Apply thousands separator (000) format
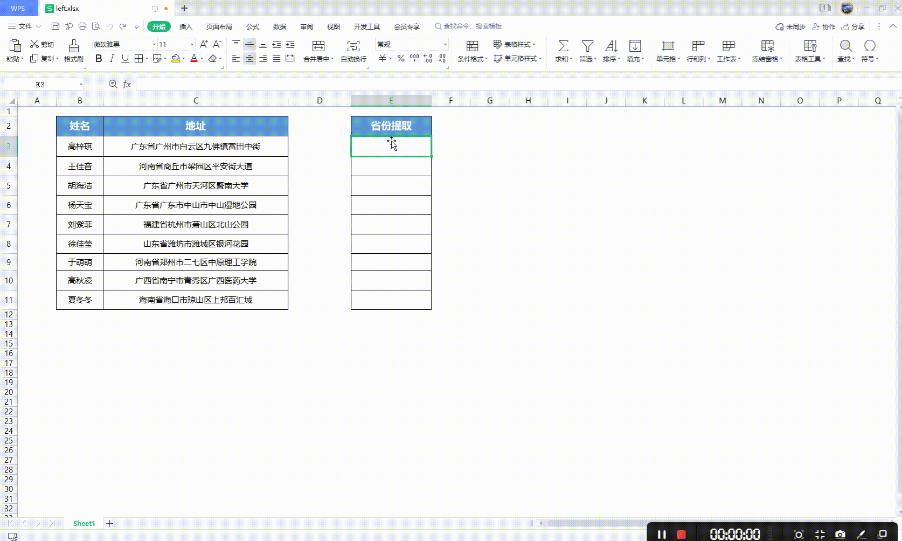The image size is (902, 541). pyautogui.click(x=414, y=58)
